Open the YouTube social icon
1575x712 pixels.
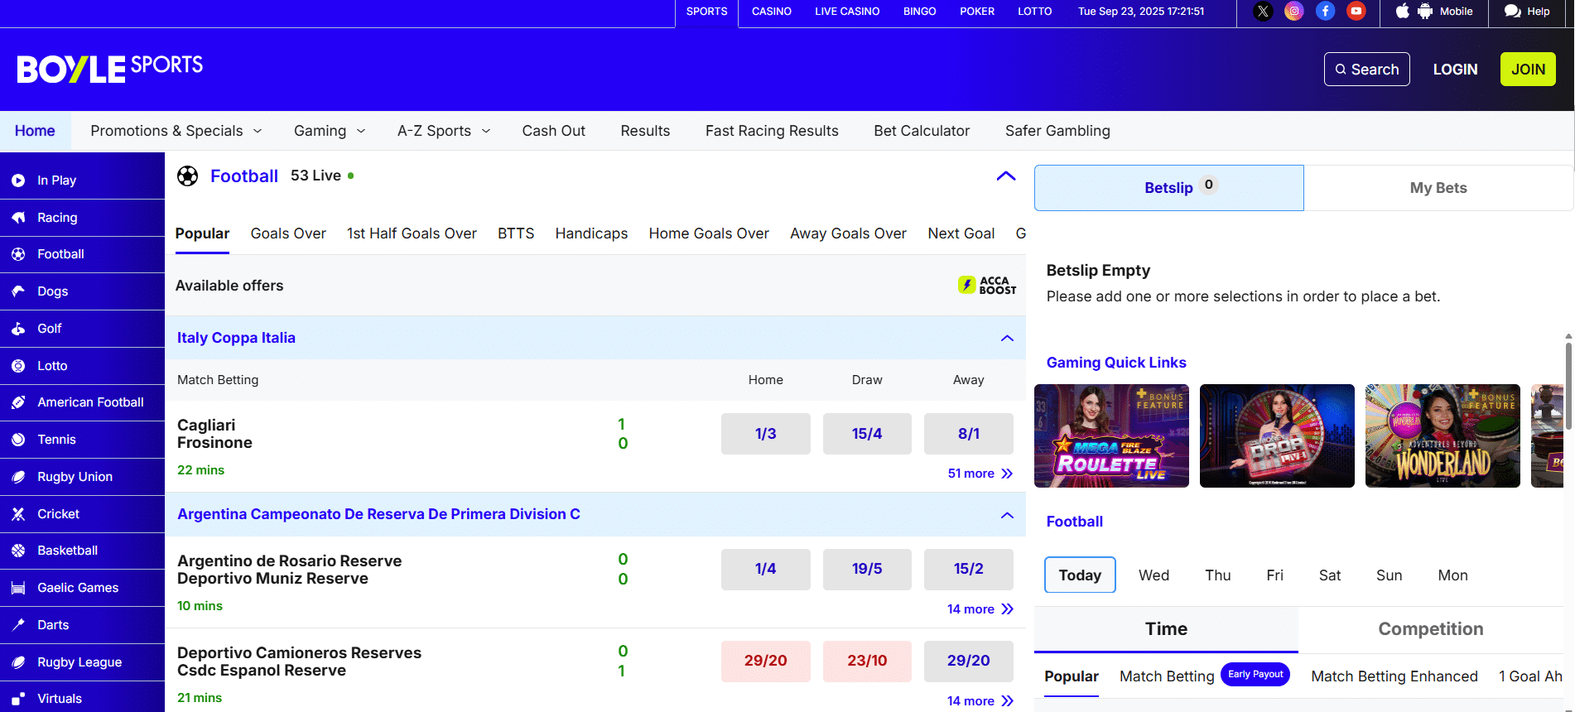tap(1356, 12)
